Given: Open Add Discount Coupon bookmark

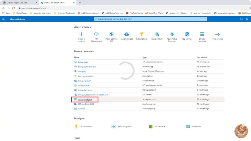Looking at the screenshot, I should [x=88, y=13].
